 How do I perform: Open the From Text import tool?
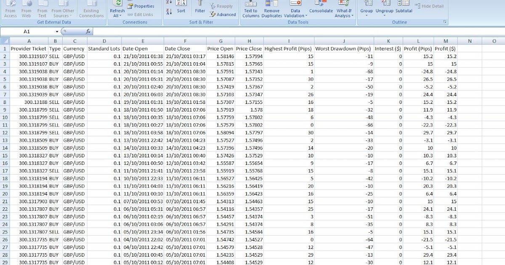(x=42, y=9)
